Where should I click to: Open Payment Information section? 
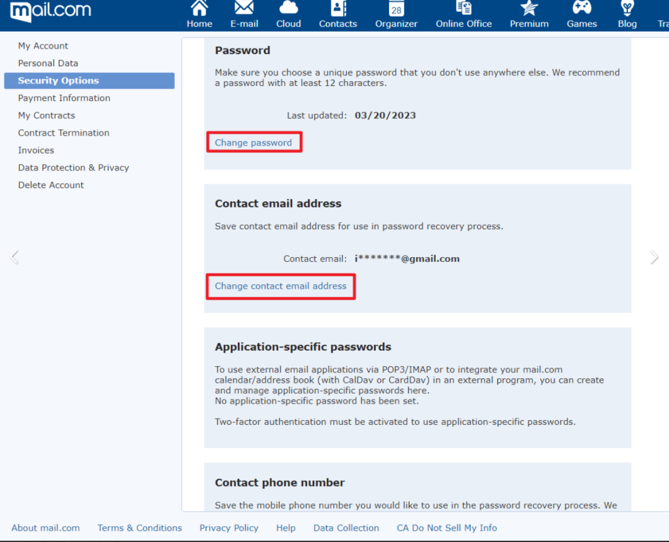click(x=64, y=98)
